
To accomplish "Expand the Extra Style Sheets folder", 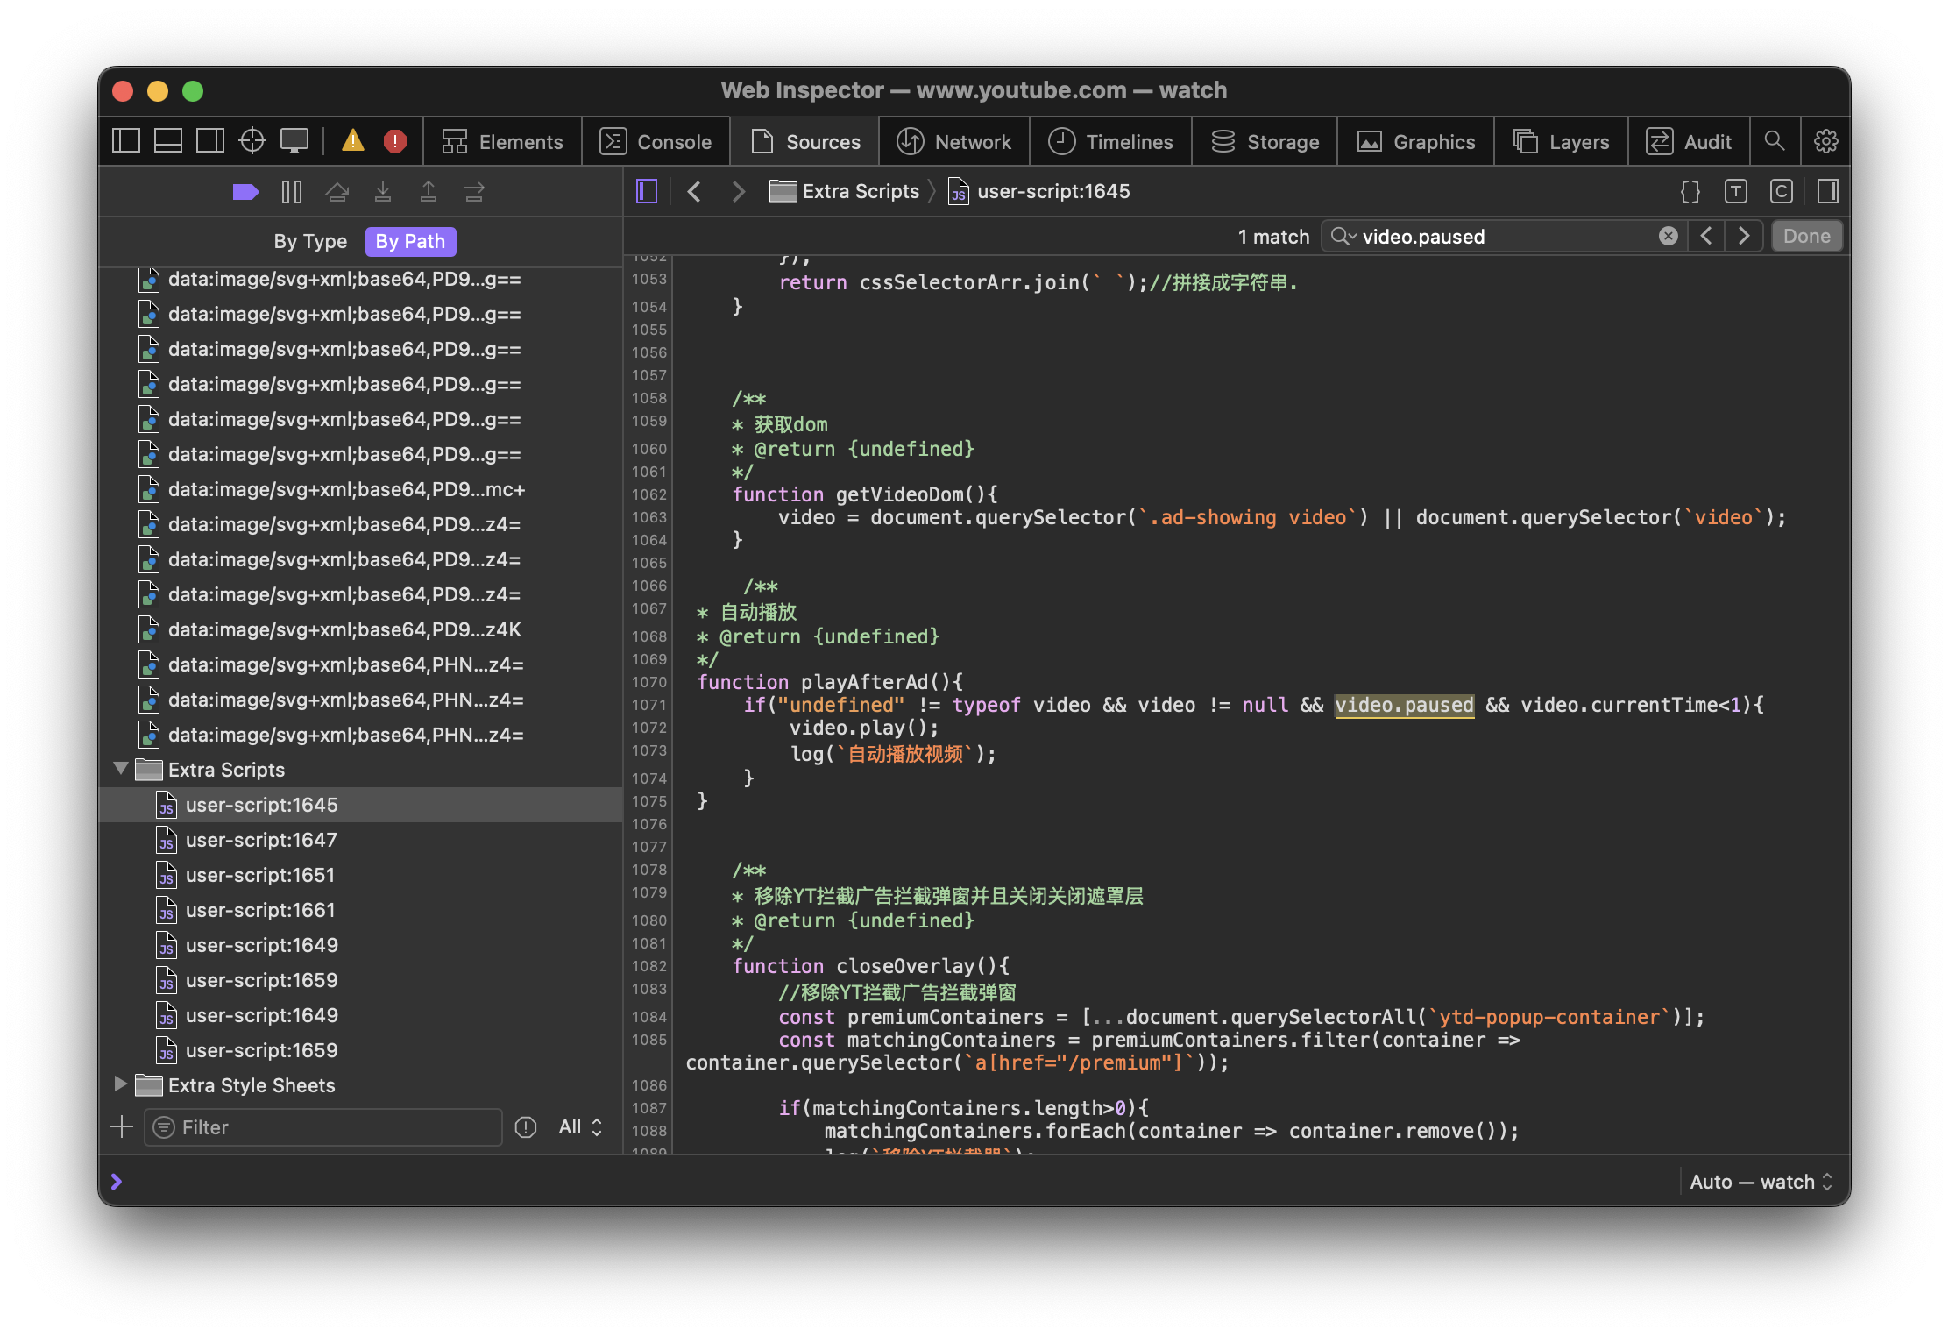I will pos(121,1084).
